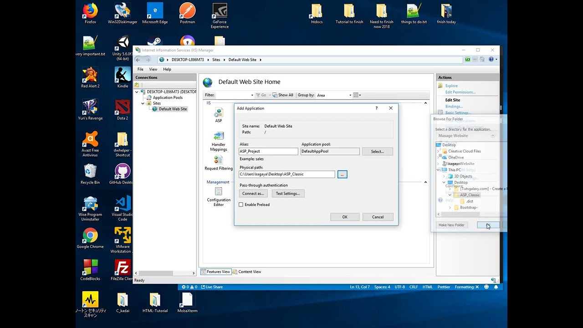Open the IIS Manager View menu
The height and width of the screenshot is (328, 583).
pyautogui.click(x=153, y=69)
